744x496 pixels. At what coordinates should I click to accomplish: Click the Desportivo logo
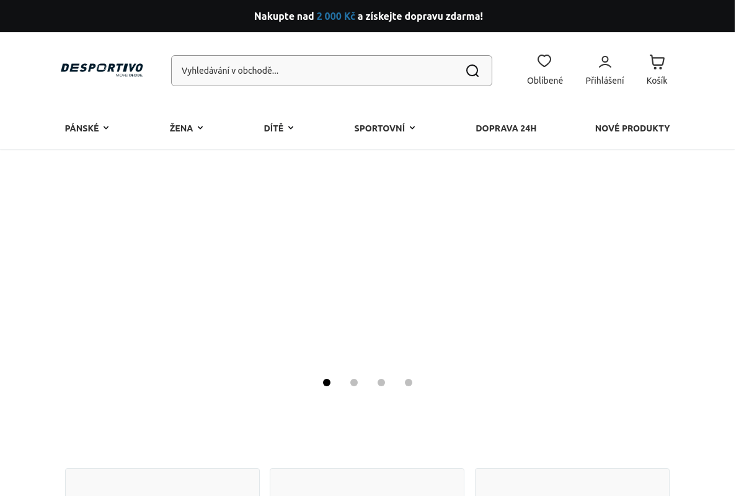tap(102, 69)
